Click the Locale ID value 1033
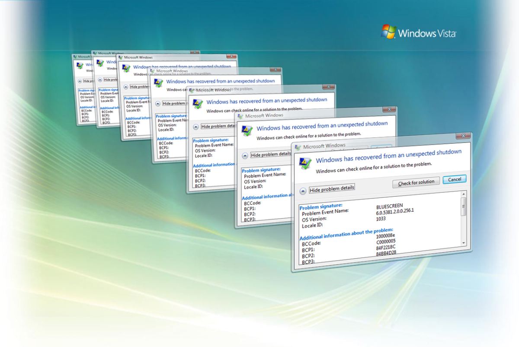 (381, 219)
